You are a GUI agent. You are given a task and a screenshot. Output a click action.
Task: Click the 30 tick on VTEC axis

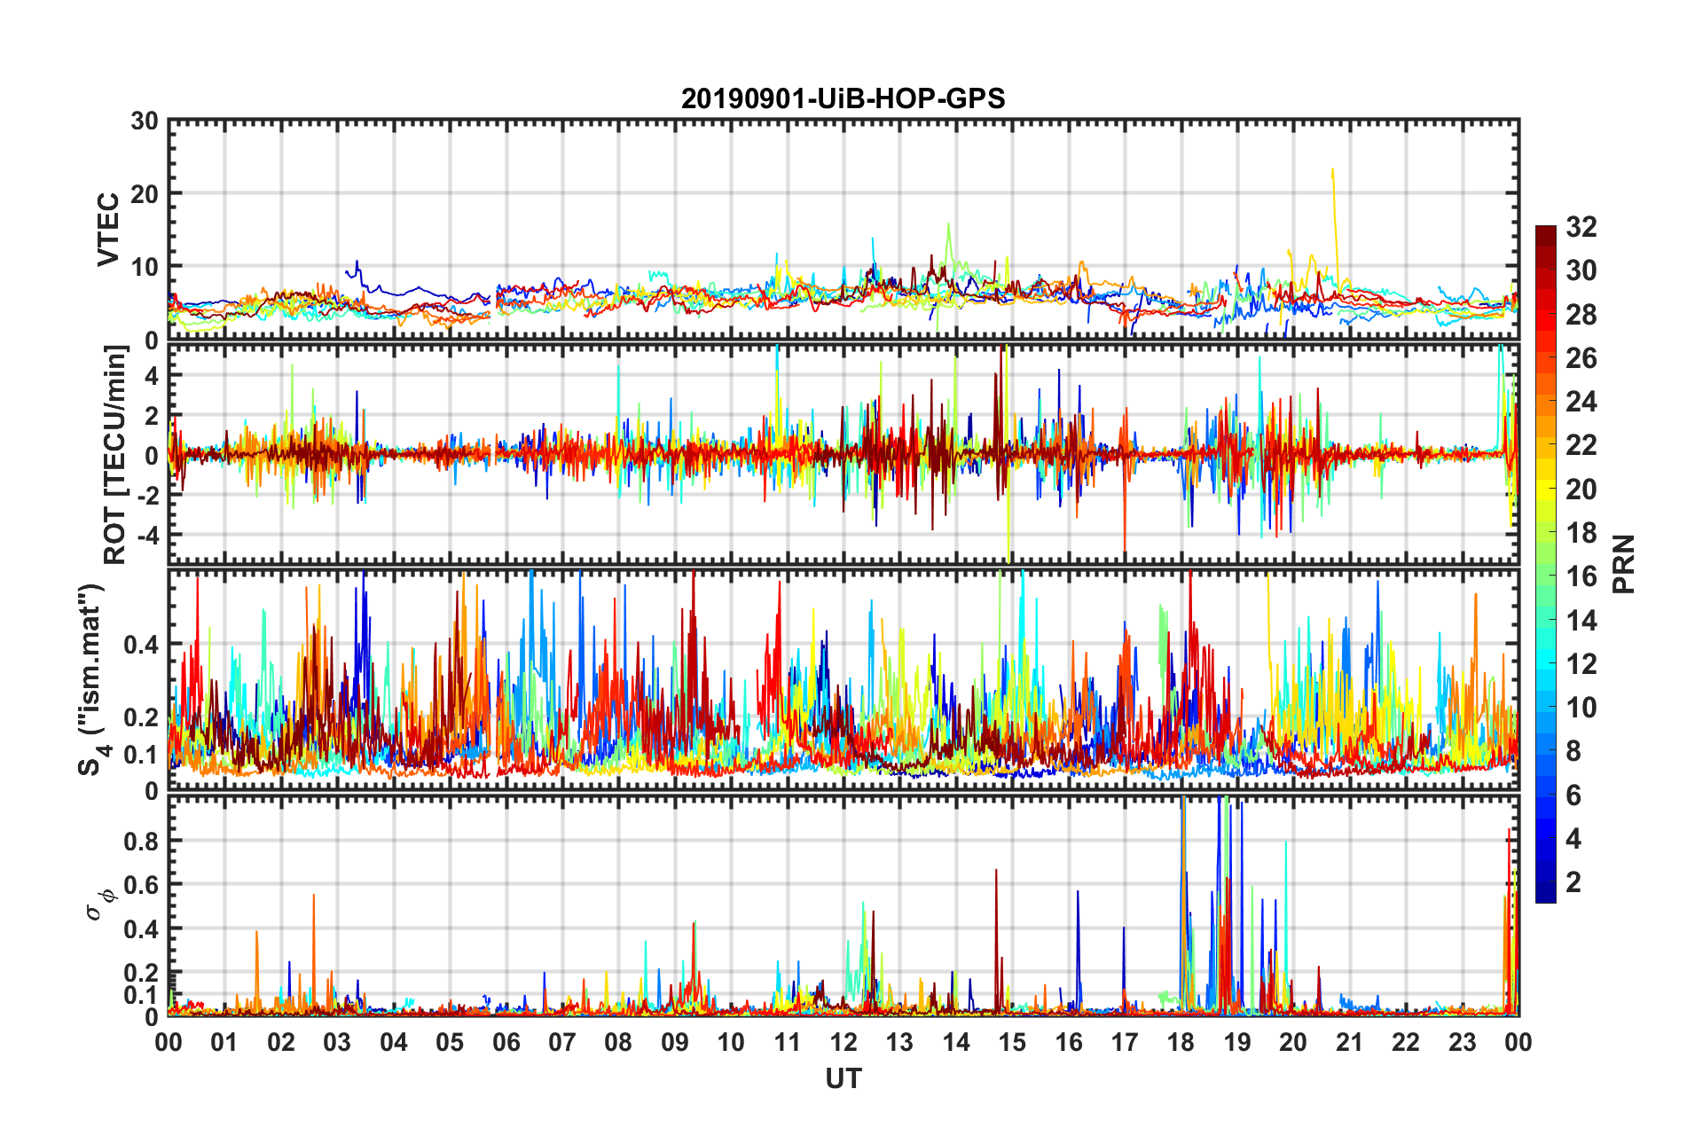click(145, 121)
